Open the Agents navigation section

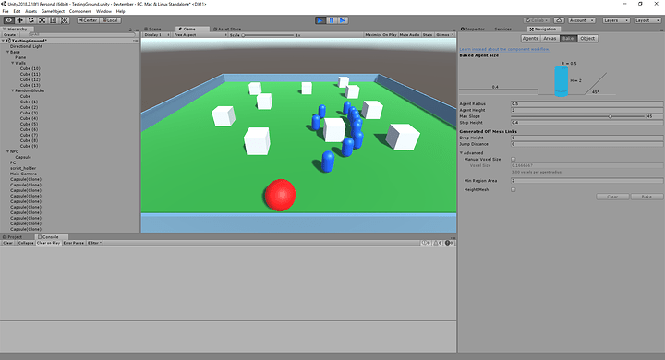(x=530, y=38)
